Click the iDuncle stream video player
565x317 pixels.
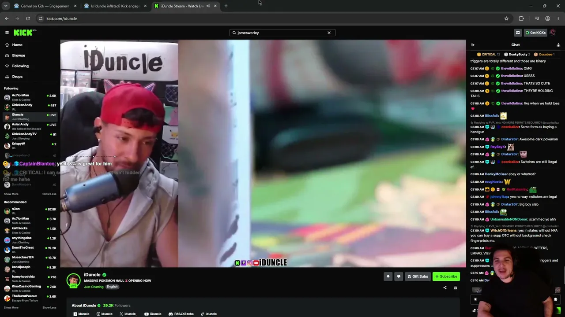[x=263, y=154]
